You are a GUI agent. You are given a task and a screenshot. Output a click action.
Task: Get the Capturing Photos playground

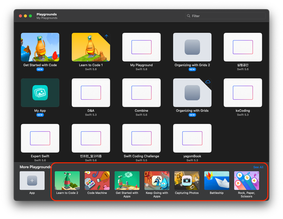click(187, 181)
